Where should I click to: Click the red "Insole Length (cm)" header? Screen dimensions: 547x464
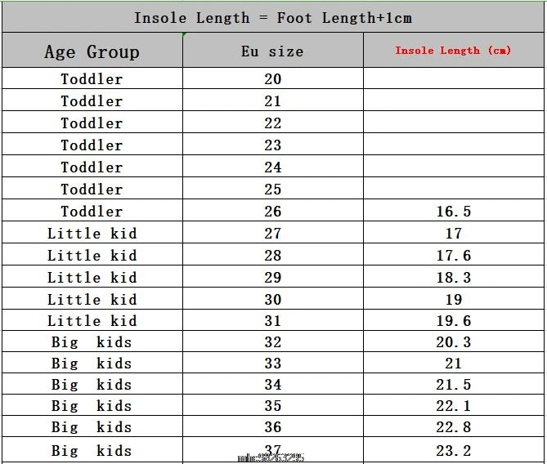453,51
